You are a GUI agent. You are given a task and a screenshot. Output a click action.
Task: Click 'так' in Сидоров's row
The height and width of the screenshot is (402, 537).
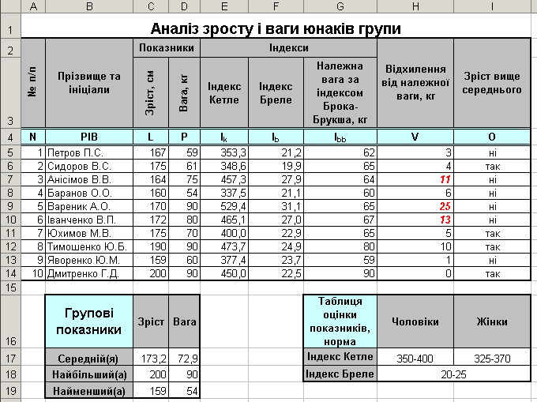(492, 166)
